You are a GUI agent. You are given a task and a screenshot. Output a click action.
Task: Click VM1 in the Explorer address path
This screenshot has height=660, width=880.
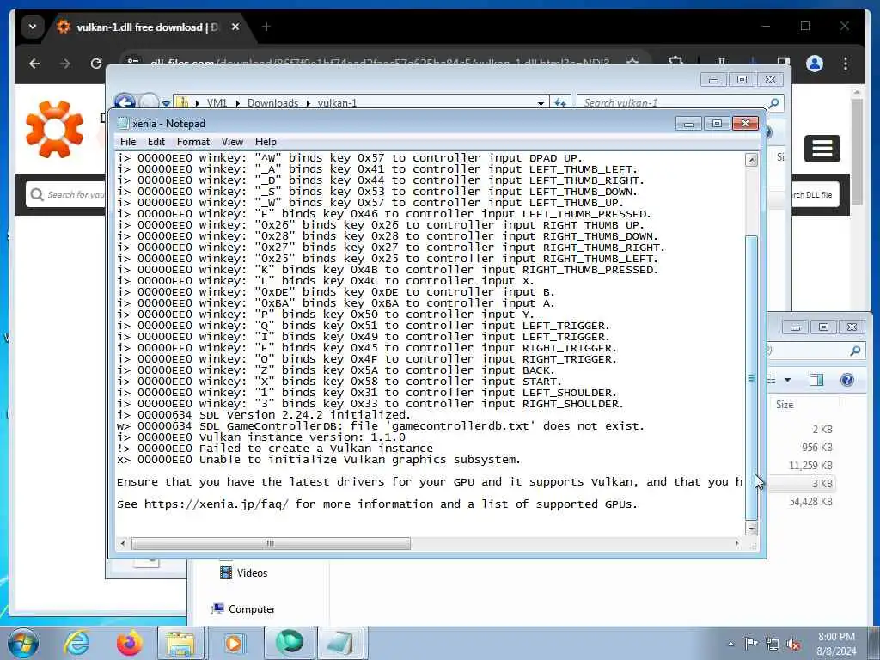(x=217, y=103)
